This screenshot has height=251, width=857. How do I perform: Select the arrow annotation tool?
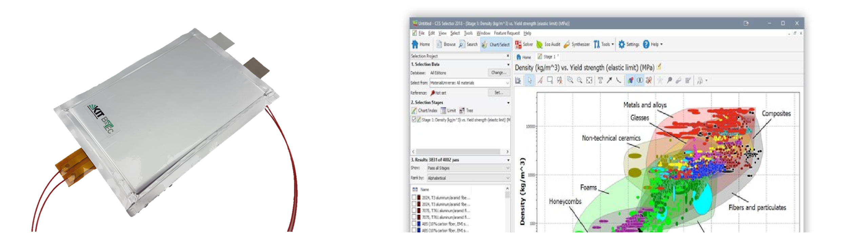point(609,81)
